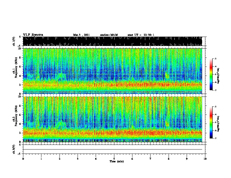Click the ch.3(V) flat line trace
Image resolution: width=231 pixels, height=178 pixels.
point(113,149)
